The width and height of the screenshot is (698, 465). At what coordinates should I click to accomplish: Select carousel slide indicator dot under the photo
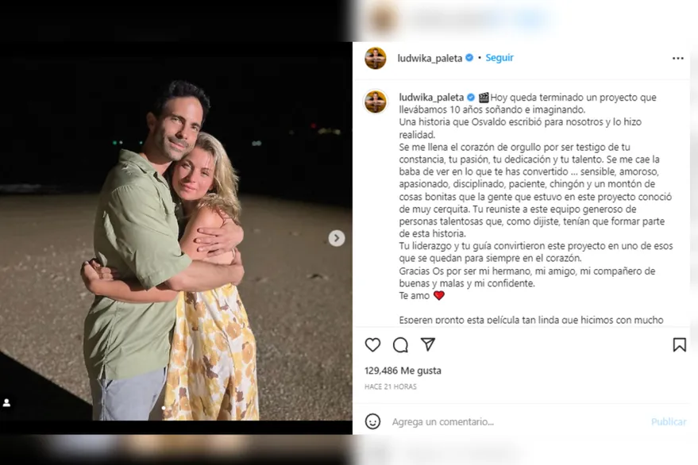[x=164, y=408]
